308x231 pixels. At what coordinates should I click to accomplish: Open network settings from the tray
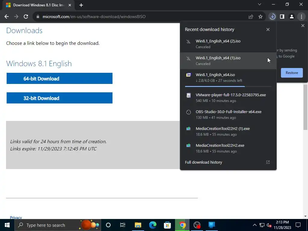click(x=262, y=225)
